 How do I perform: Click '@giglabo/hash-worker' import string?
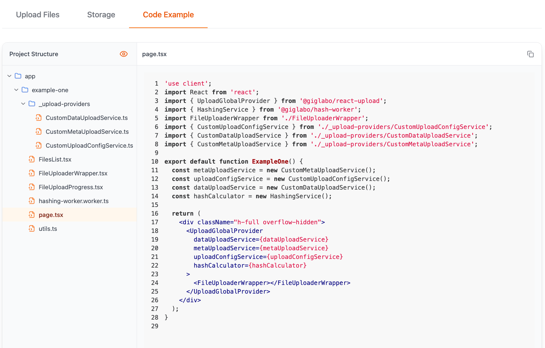318,110
